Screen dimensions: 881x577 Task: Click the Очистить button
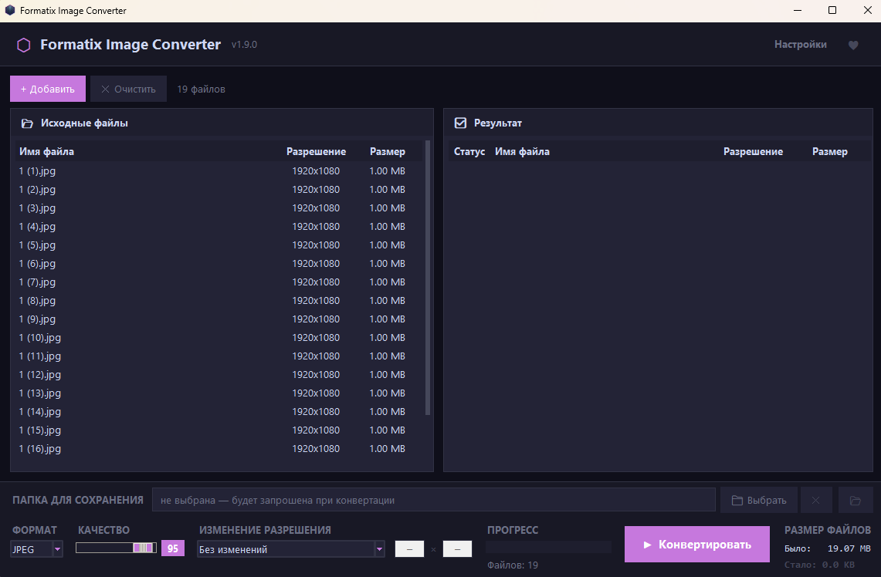click(129, 89)
